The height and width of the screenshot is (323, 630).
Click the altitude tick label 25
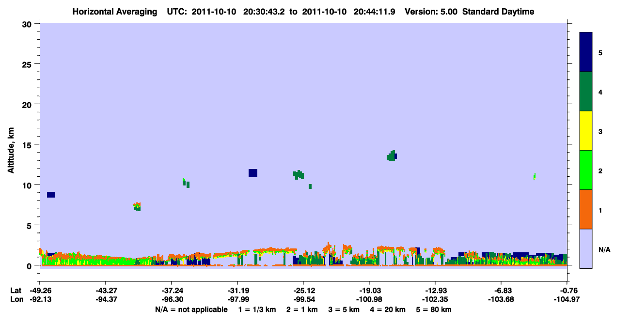(x=28, y=64)
